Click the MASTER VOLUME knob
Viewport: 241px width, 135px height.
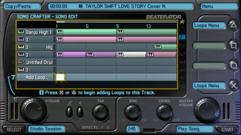[x=207, y=110]
